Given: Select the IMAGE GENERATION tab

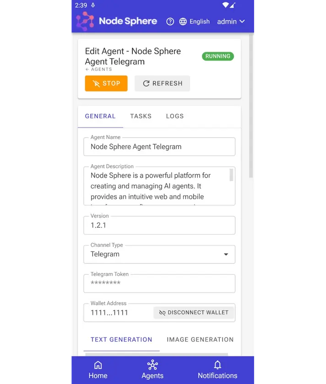Looking at the screenshot, I should pos(200,339).
